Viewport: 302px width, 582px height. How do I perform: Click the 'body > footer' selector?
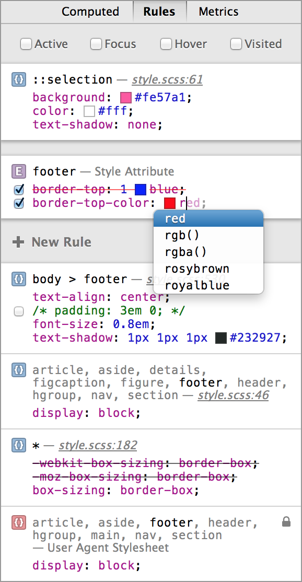(80, 279)
